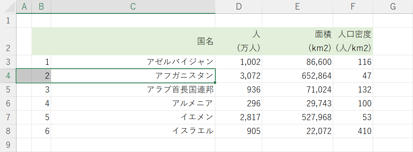Screen dimensions: 413x152
Task: Select column D header
Action: (239, 7)
